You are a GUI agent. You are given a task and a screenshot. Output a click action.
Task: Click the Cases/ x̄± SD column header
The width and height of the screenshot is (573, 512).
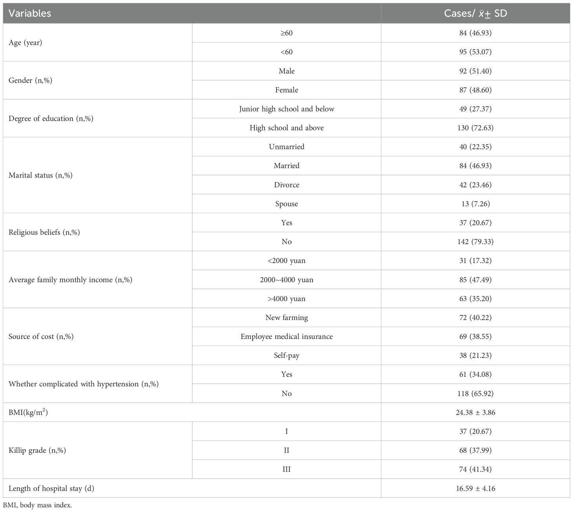(x=475, y=13)
